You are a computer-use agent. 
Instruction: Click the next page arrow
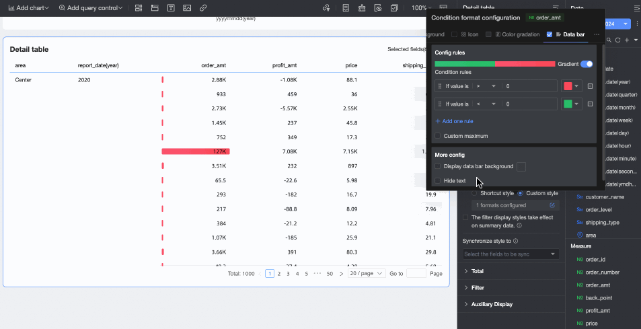[341, 274]
